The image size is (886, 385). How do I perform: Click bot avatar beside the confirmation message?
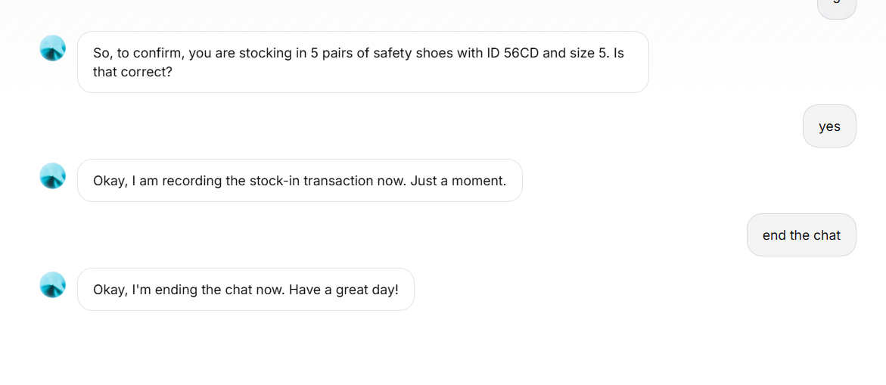coord(52,48)
